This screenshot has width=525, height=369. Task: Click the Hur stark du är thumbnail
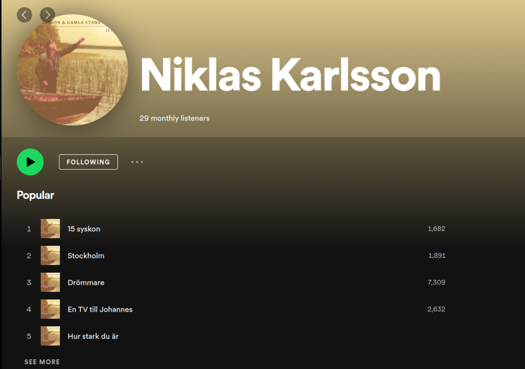(50, 336)
